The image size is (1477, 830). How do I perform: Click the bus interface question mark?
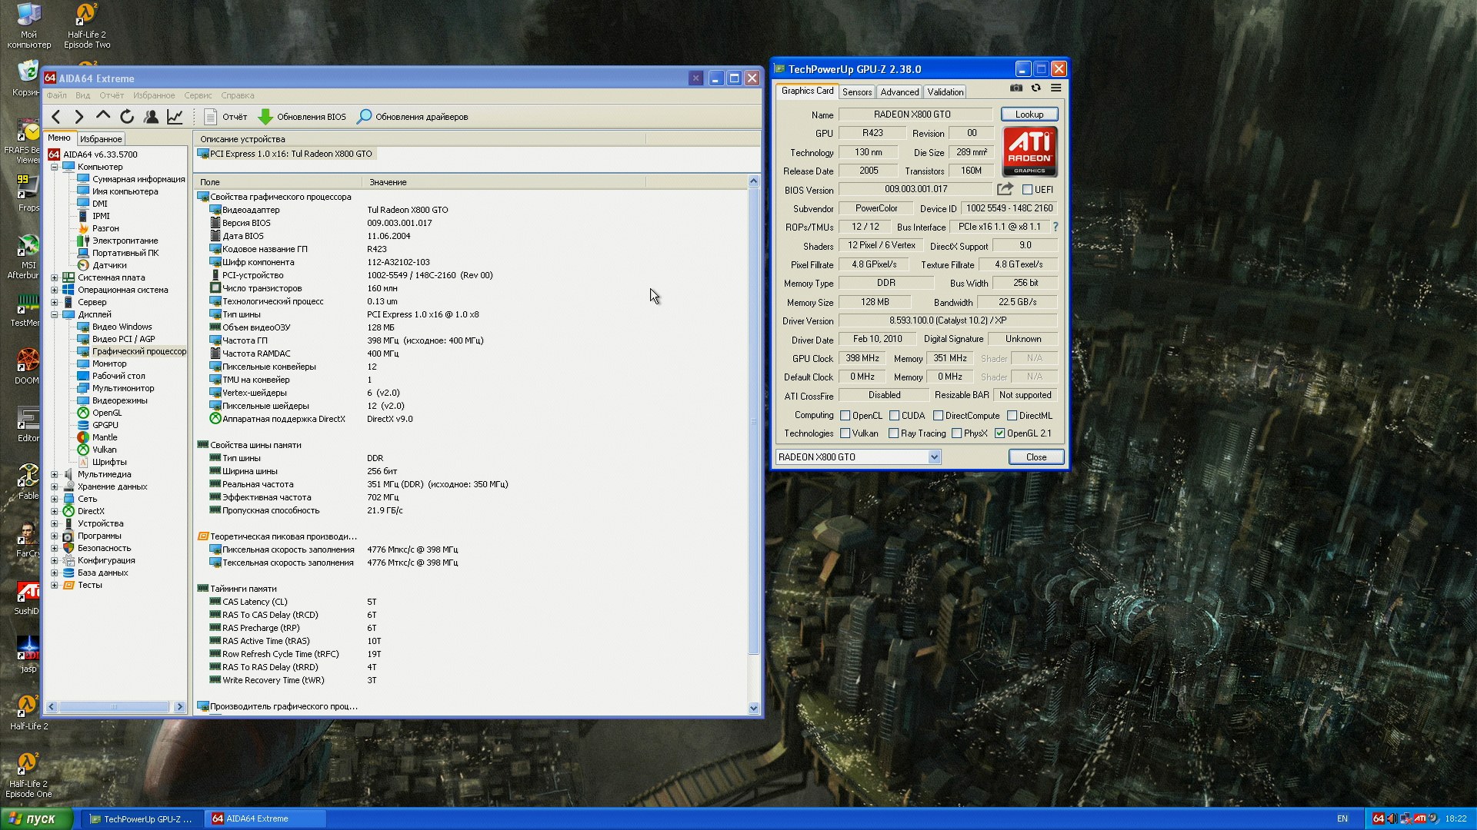(x=1055, y=227)
